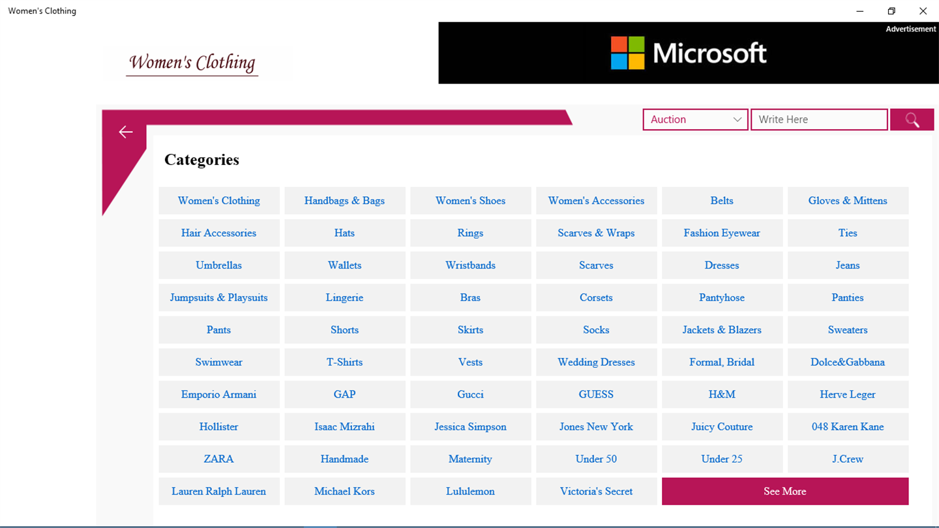
Task: Open the Wristbands category
Action: pos(471,265)
